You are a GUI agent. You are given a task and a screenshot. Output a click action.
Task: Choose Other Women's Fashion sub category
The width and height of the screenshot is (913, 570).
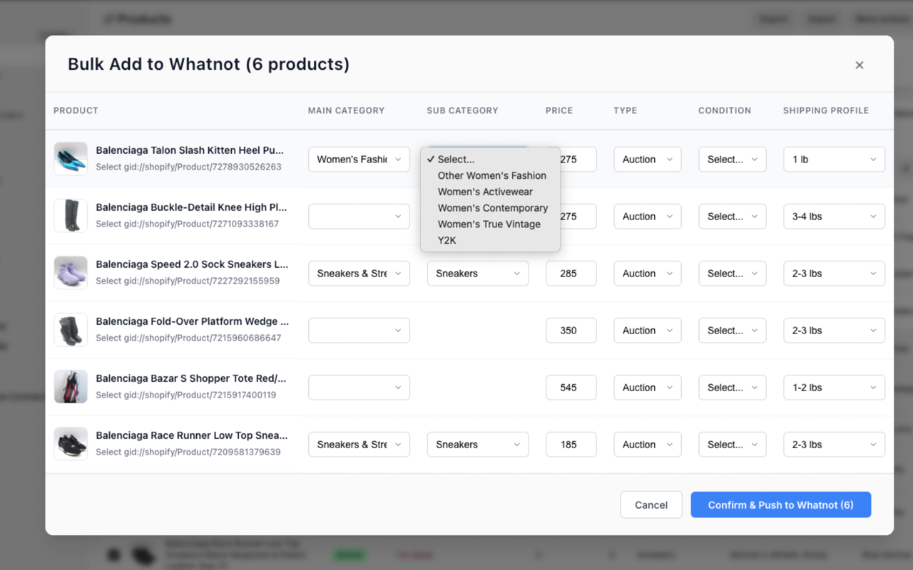click(x=491, y=175)
